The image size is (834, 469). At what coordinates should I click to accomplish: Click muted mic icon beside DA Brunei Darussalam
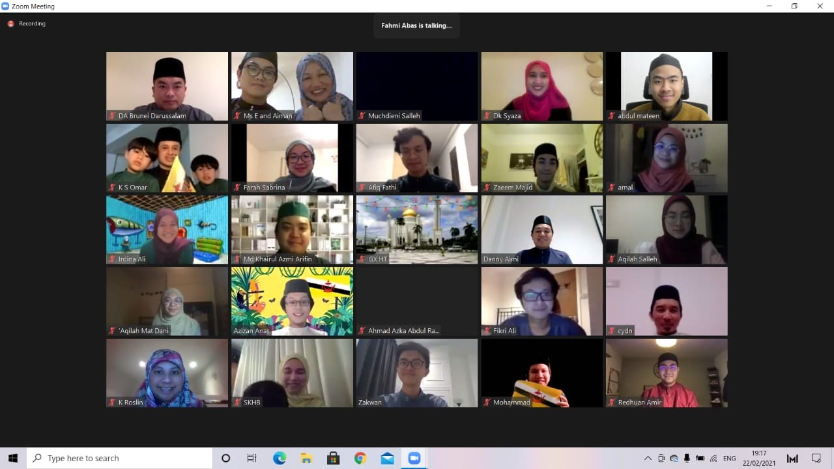coord(112,116)
